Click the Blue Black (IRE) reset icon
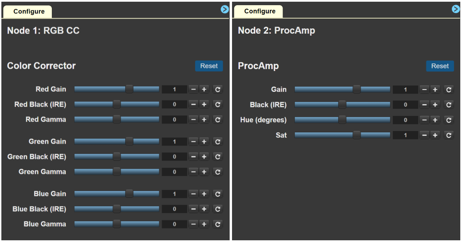 click(218, 209)
